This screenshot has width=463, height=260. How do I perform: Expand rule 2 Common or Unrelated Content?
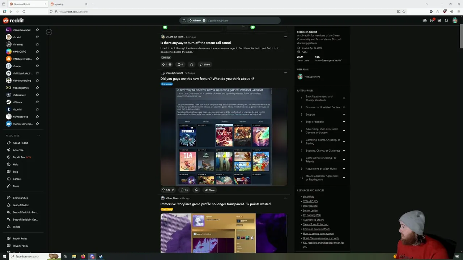coord(344,107)
